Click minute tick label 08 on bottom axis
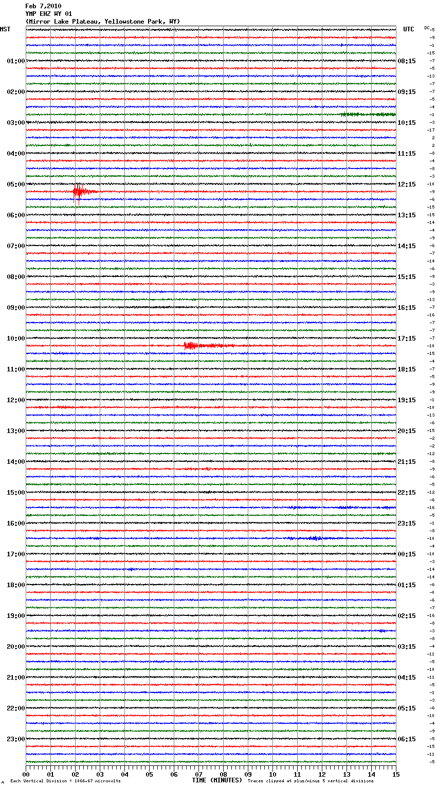This screenshot has width=437, height=788. (223, 774)
